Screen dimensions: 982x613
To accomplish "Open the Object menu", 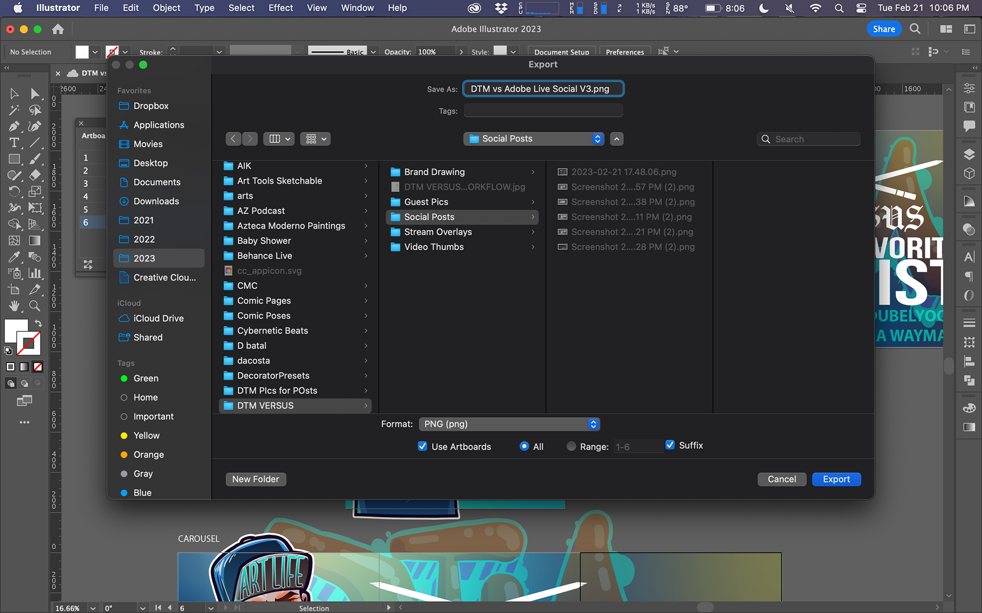I will coord(166,8).
